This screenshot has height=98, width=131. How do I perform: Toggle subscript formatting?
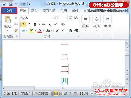click(50, 24)
